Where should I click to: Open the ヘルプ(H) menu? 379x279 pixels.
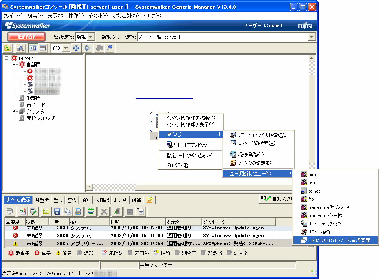click(x=152, y=16)
